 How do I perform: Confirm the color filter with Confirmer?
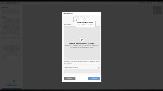94,79
